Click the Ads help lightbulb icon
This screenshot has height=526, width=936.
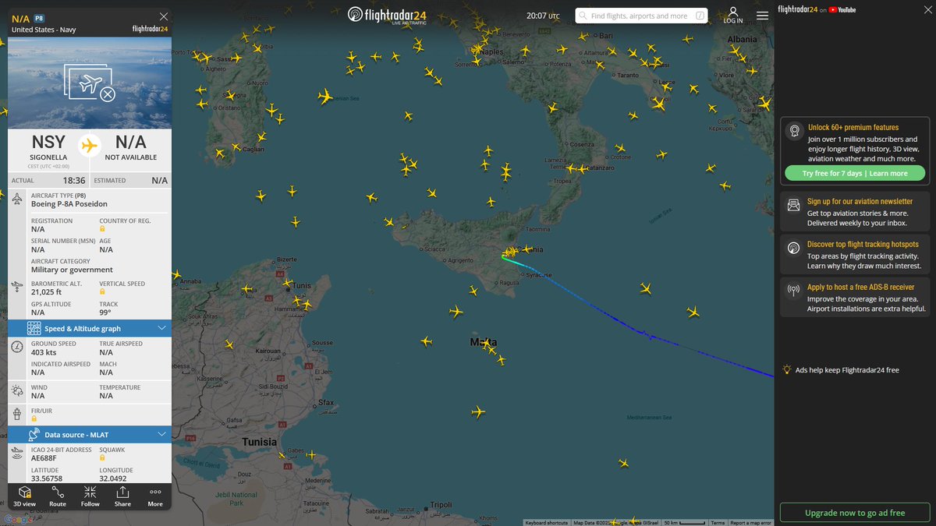pyautogui.click(x=788, y=369)
